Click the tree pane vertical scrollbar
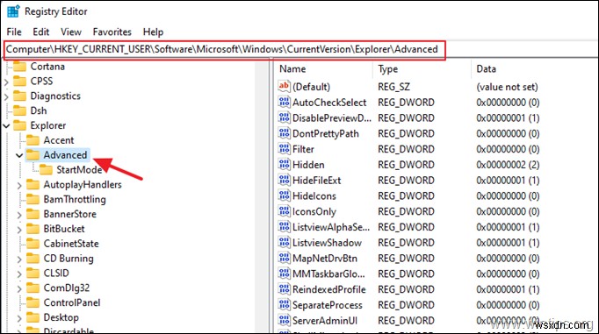599x334 pixels. click(x=262, y=196)
